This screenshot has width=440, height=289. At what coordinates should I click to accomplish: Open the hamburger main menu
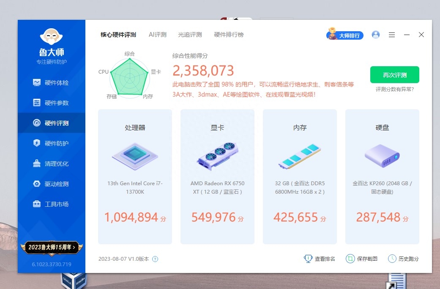[x=392, y=35]
